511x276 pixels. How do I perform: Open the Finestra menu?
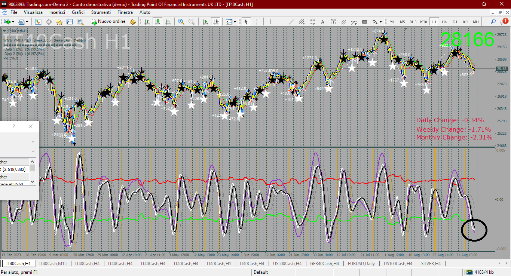pos(125,12)
